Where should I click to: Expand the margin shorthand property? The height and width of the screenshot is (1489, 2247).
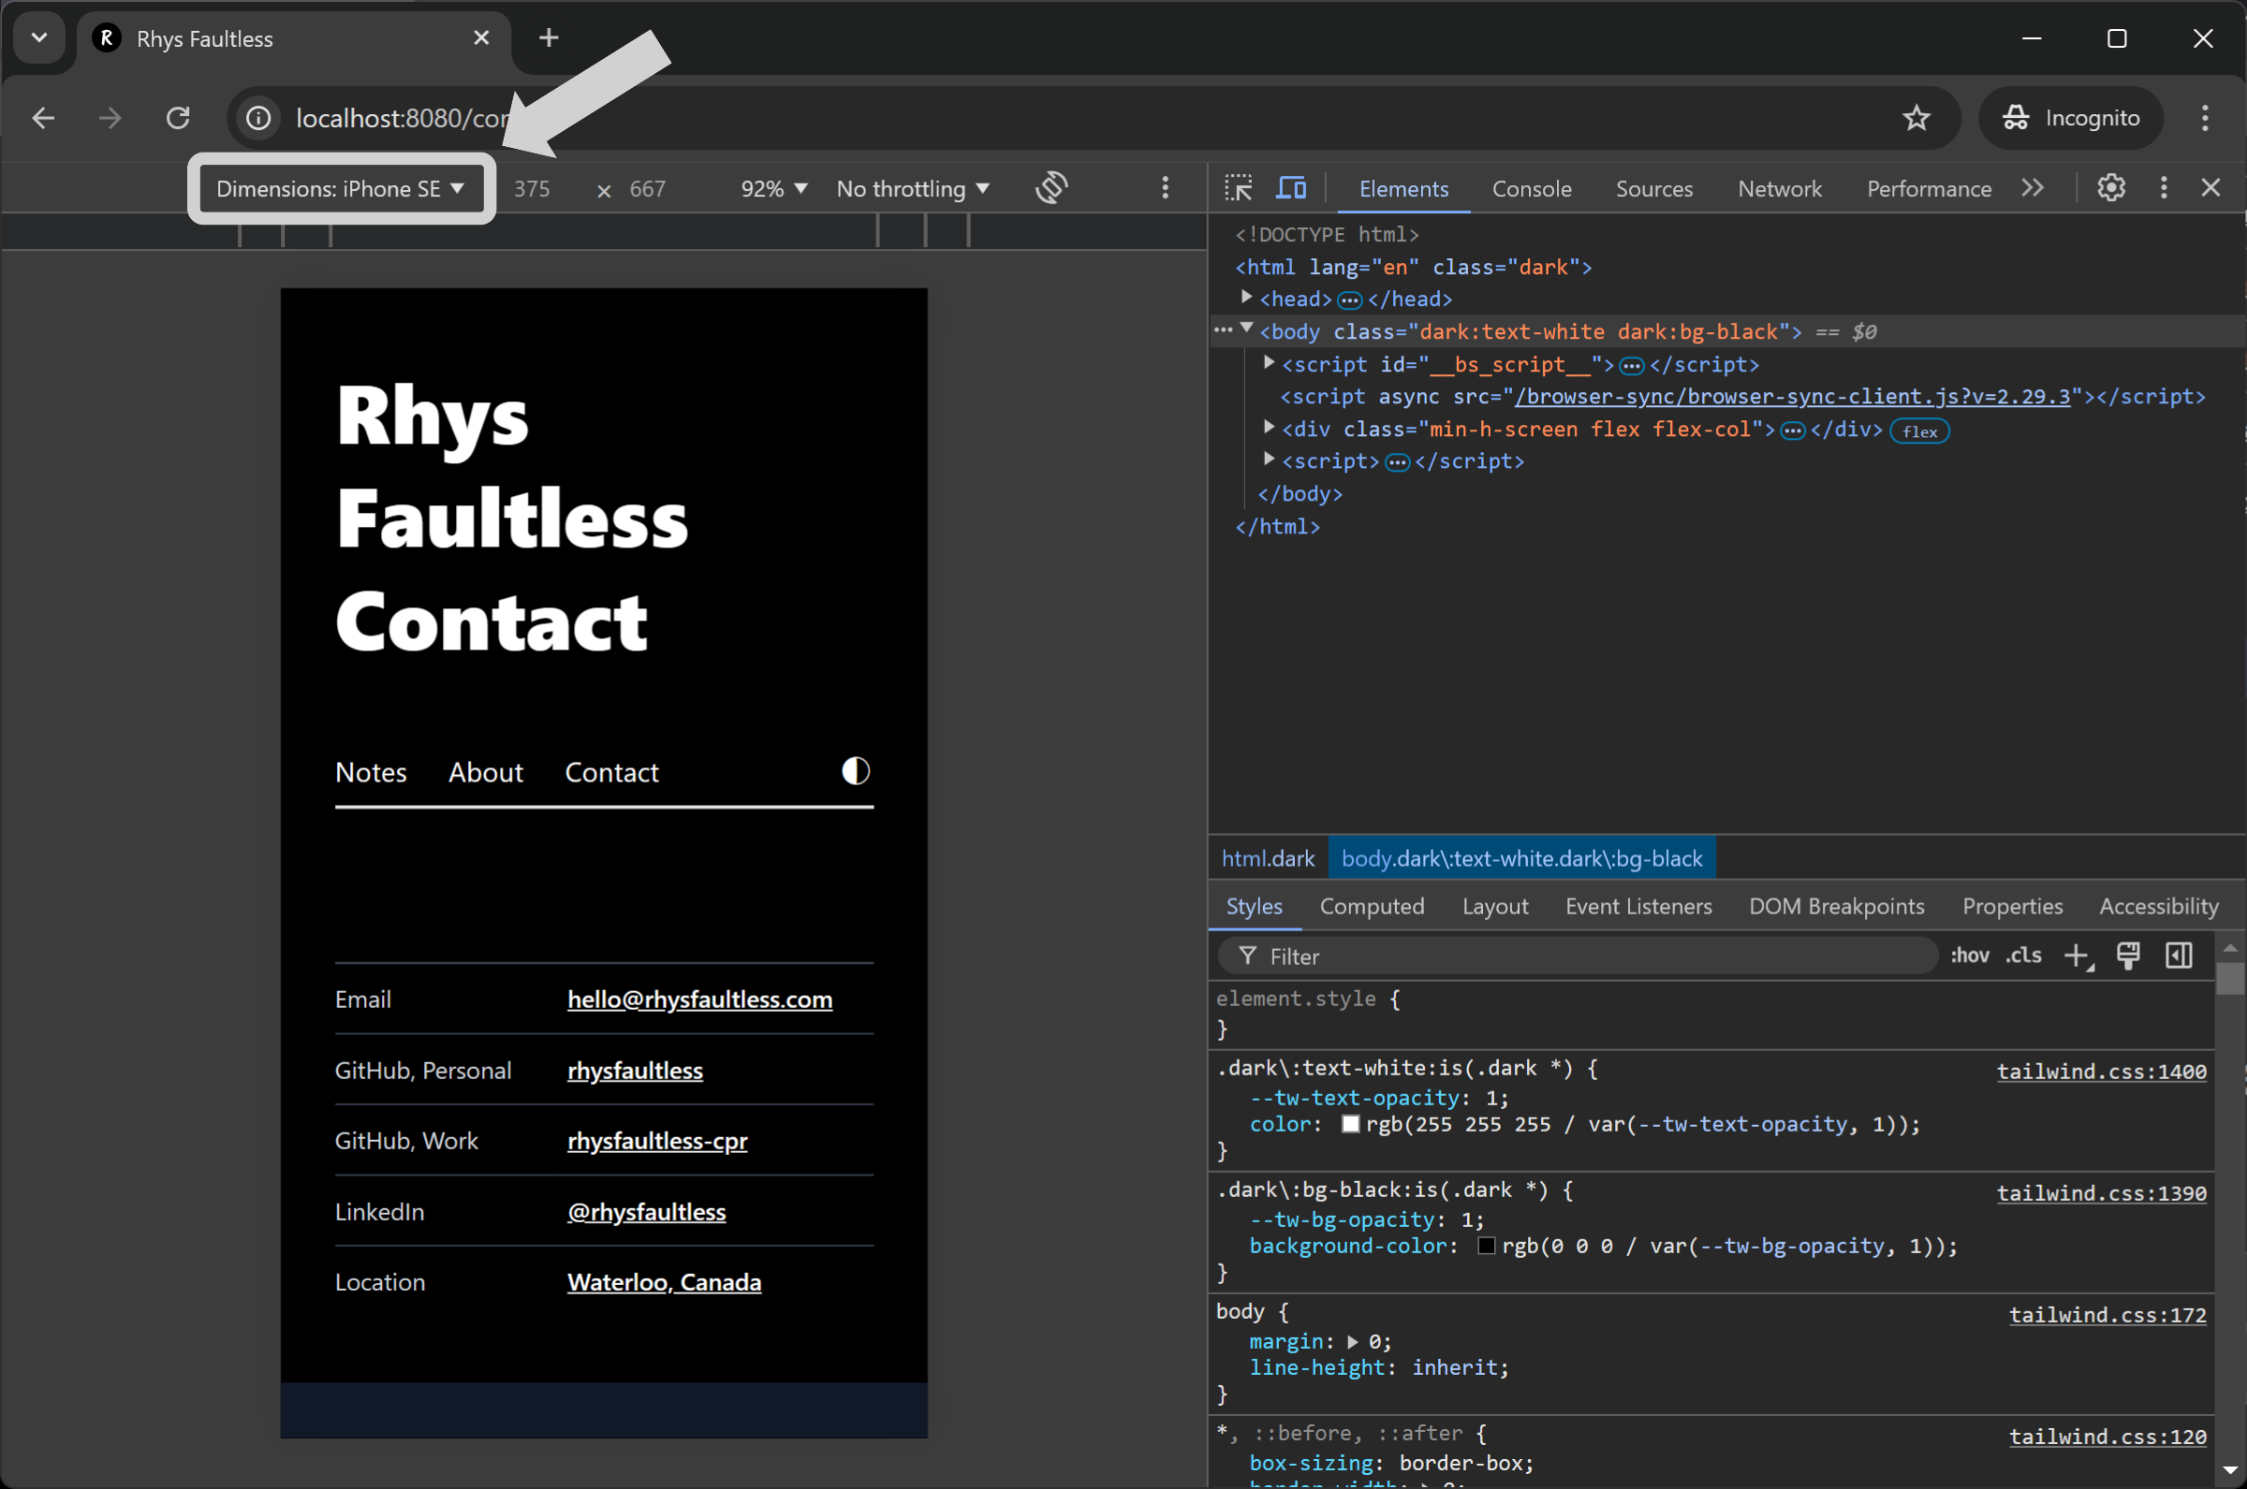coord(1352,1342)
